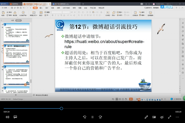Click the 查找 find button
185x123 pixels.
coord(142,12)
